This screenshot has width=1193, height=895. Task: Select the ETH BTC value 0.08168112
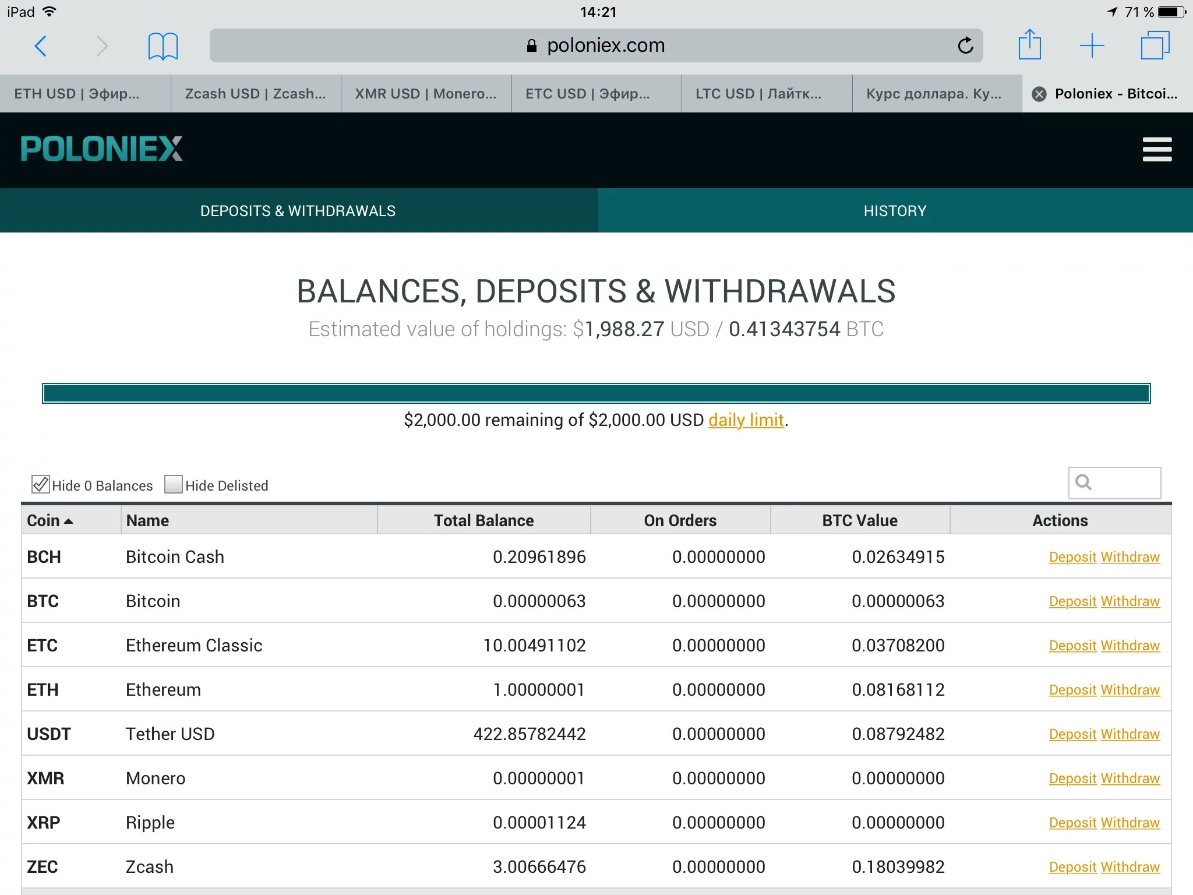tap(898, 690)
